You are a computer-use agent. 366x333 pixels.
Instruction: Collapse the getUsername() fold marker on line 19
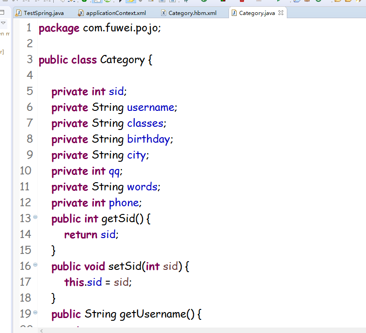point(35,313)
